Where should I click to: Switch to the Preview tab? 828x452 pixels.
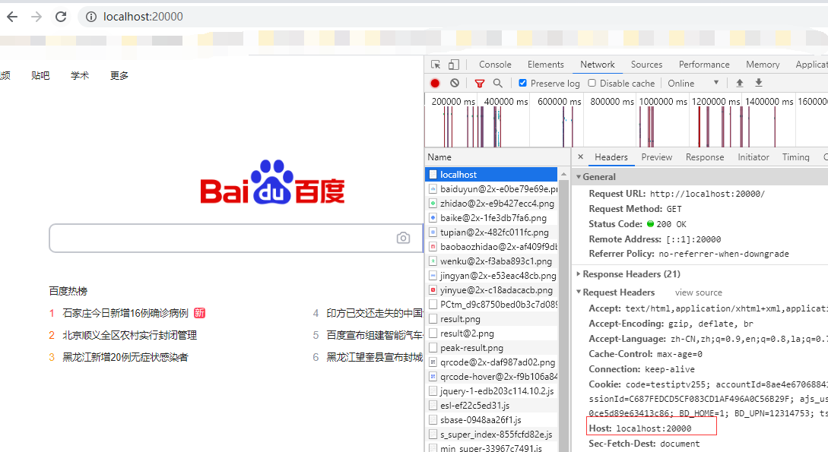pyautogui.click(x=657, y=157)
